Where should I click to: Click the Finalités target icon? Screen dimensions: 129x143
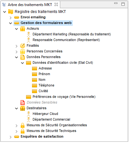[23, 46]
